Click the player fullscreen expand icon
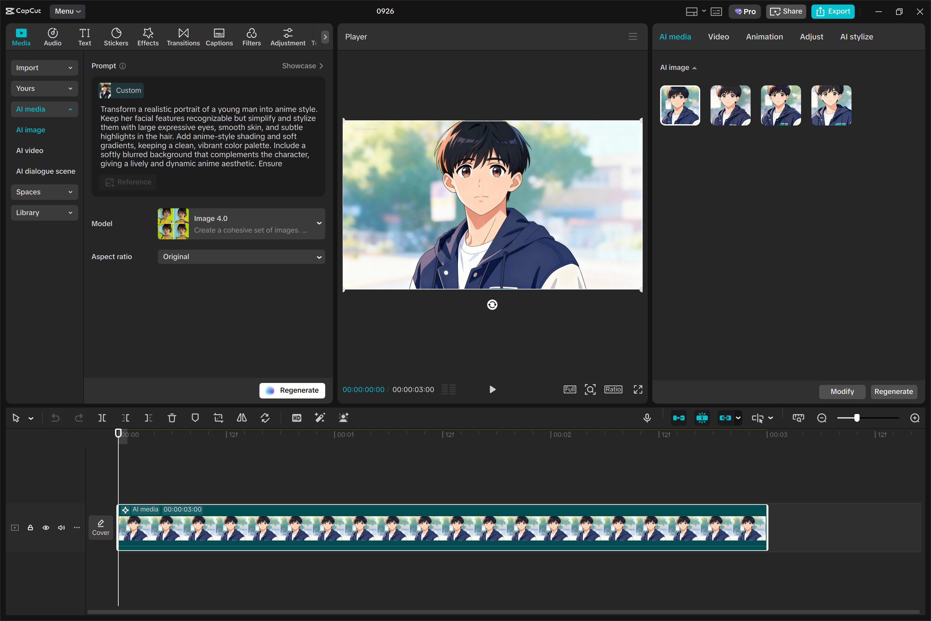 coord(638,389)
